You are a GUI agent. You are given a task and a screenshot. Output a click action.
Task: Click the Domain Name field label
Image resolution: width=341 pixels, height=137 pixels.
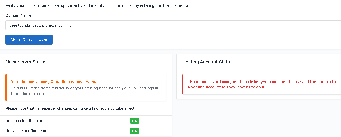[18, 15]
